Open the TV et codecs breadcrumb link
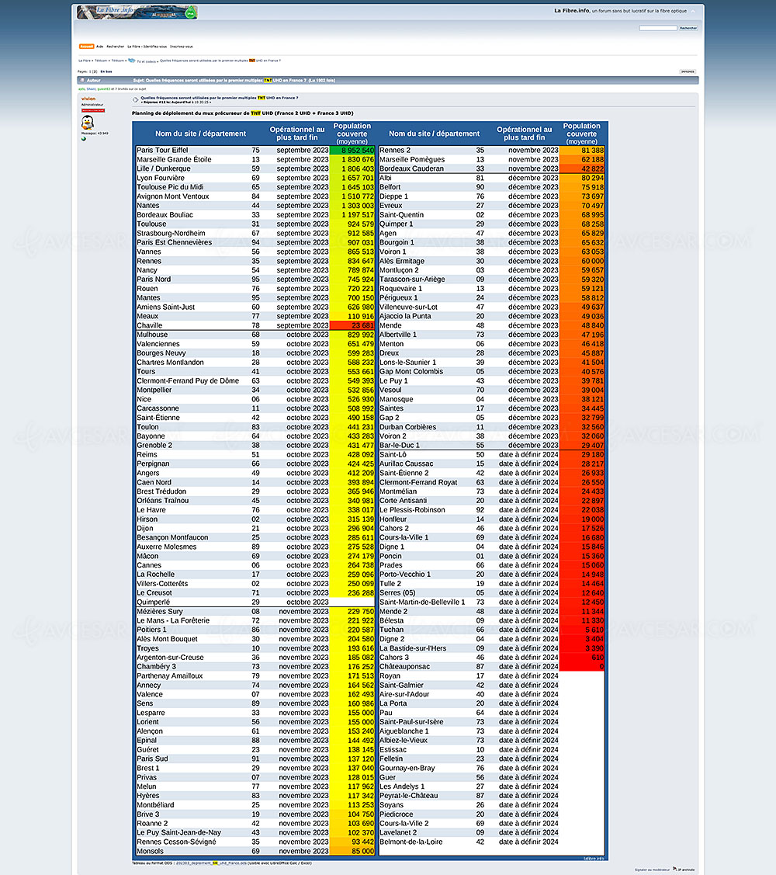The height and width of the screenshot is (875, 776). [x=147, y=61]
